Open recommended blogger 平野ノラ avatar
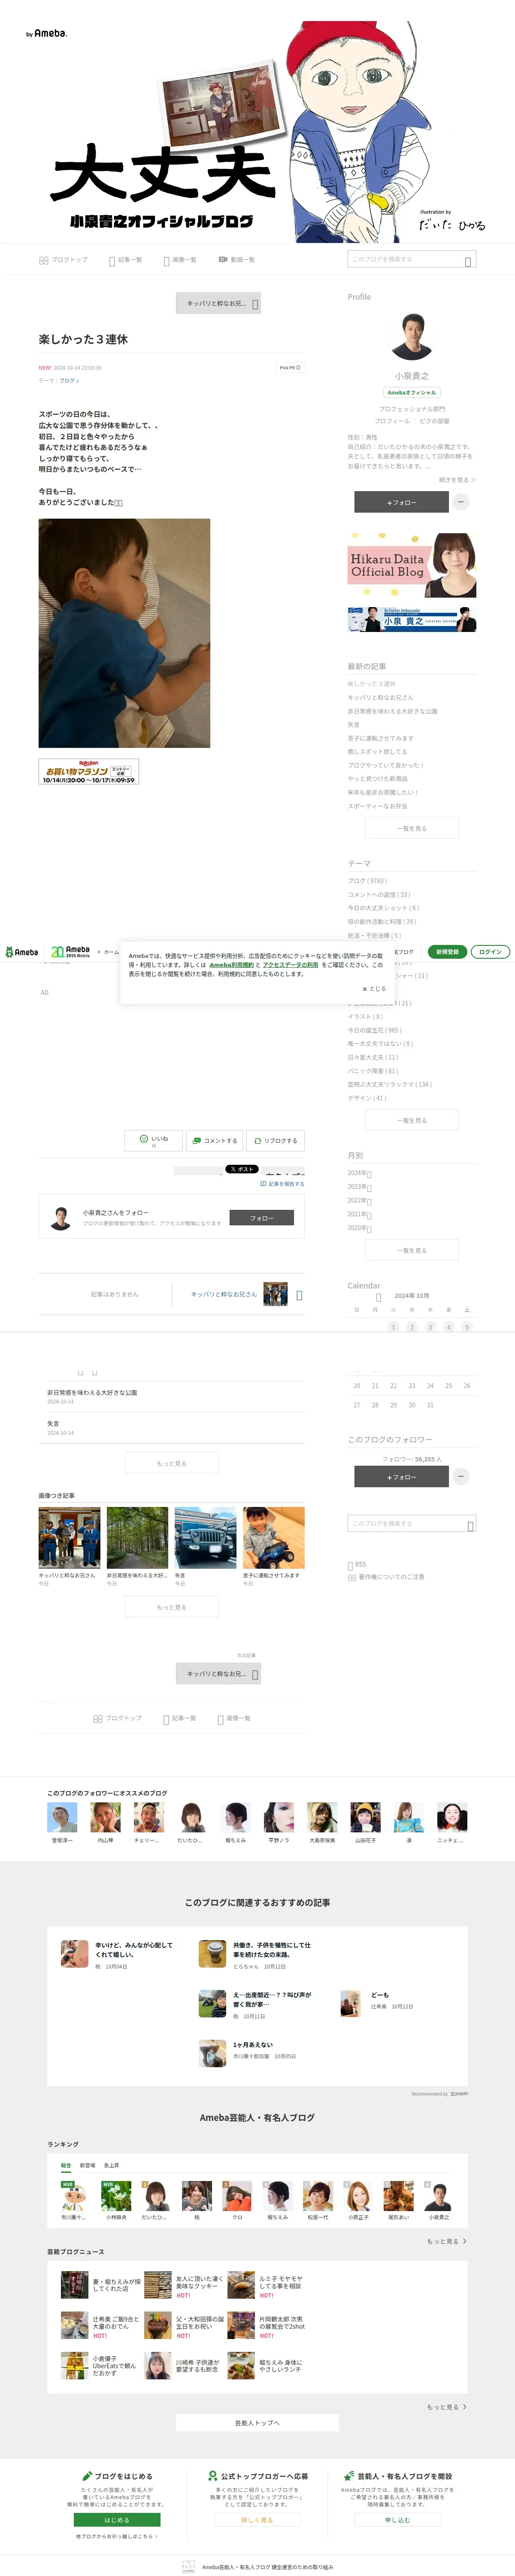Screen dimensions: 515x2576 point(279,1817)
